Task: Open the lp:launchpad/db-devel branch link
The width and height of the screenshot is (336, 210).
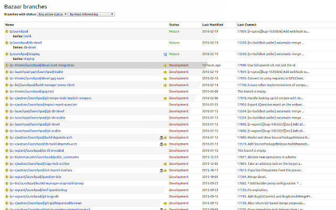Action: point(26,43)
